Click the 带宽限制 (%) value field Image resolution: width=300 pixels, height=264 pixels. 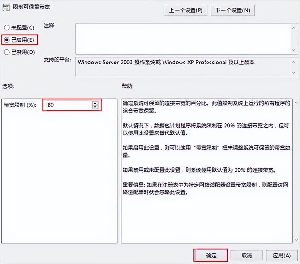[68, 105]
